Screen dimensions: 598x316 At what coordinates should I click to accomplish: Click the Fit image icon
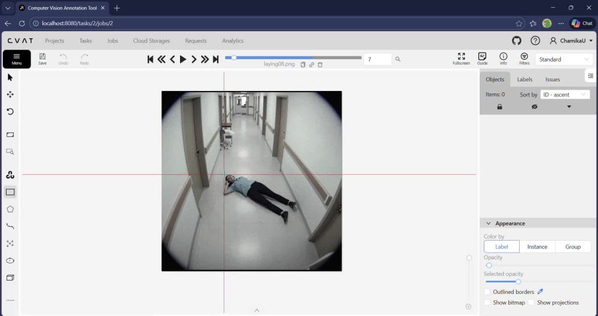coord(10,135)
